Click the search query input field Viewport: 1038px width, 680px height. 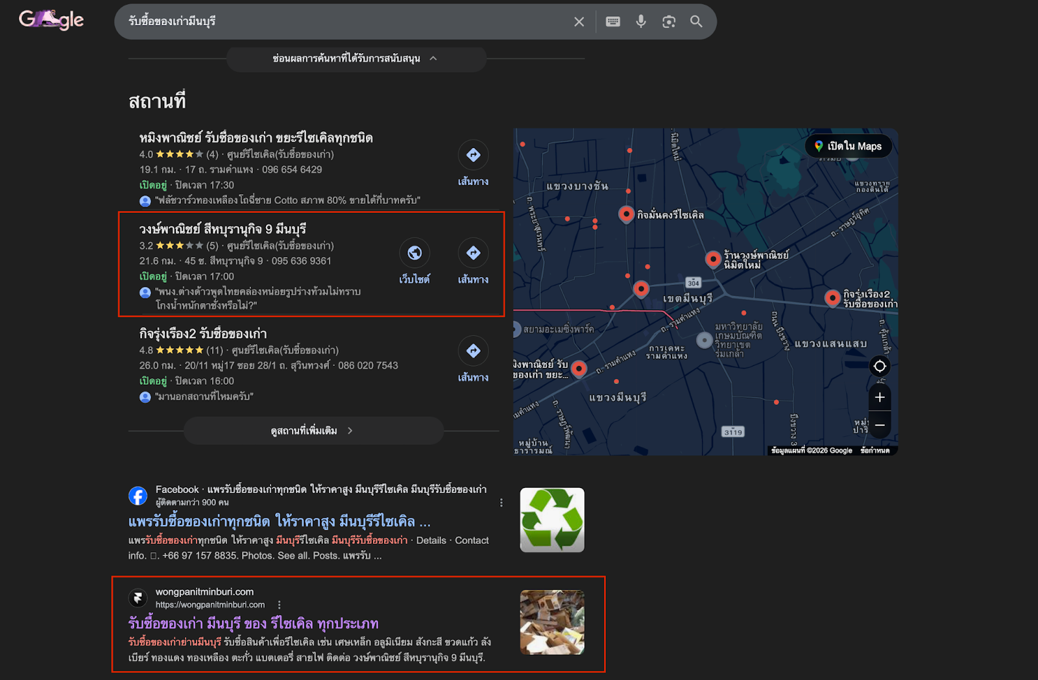click(x=344, y=21)
